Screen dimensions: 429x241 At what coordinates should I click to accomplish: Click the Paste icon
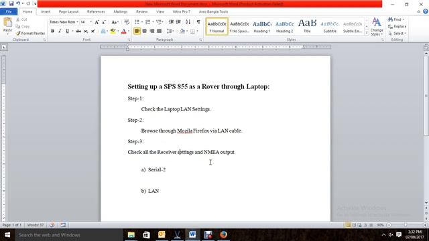click(x=7, y=22)
